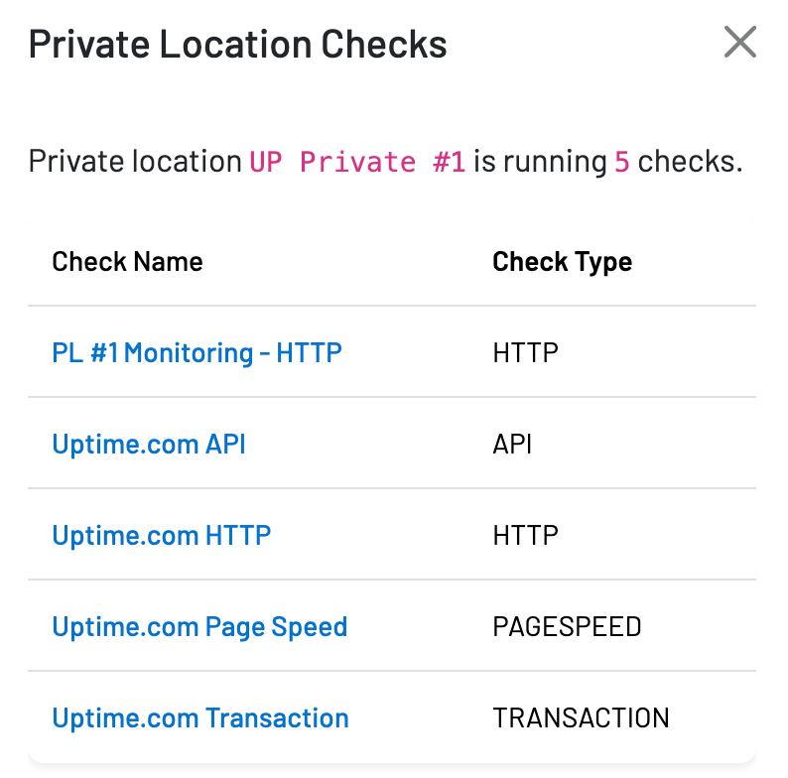Screen dimensions: 788x778
Task: Click the words 'Private location' in description
Action: pos(135,162)
